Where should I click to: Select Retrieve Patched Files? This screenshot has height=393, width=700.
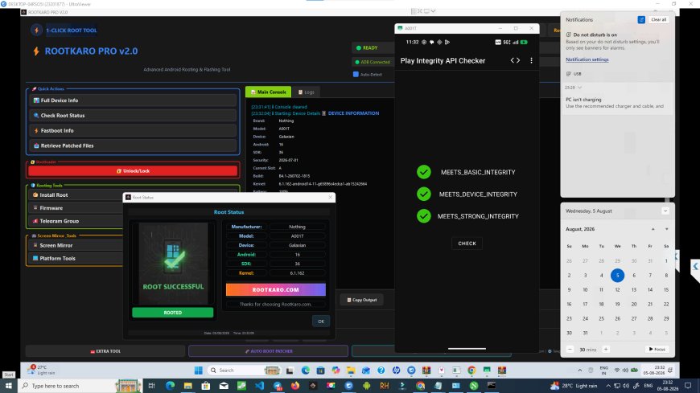[133, 146]
